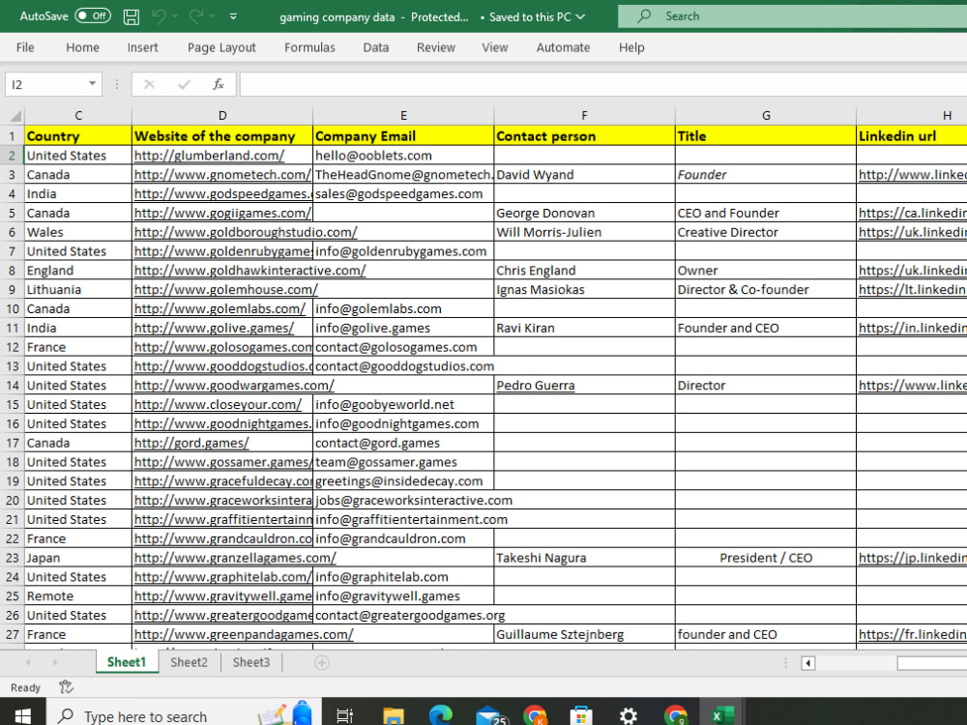Switch to the View tab

tap(494, 47)
